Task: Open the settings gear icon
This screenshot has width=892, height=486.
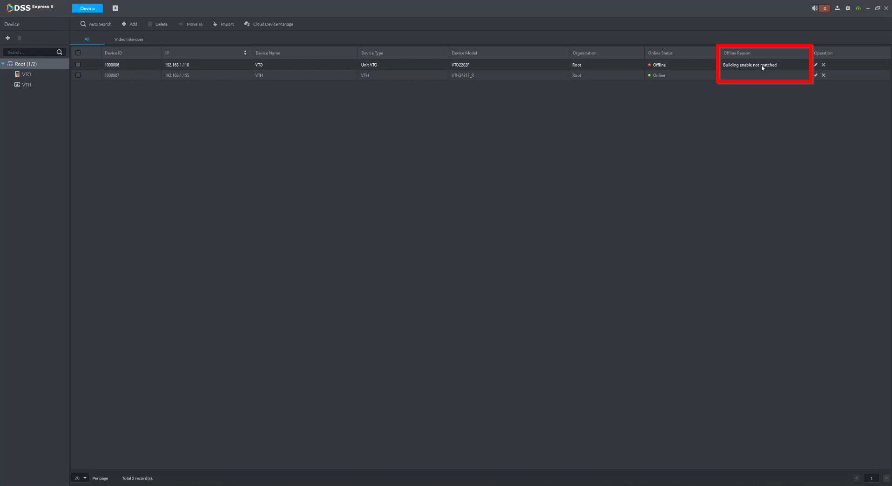Action: coord(848,8)
